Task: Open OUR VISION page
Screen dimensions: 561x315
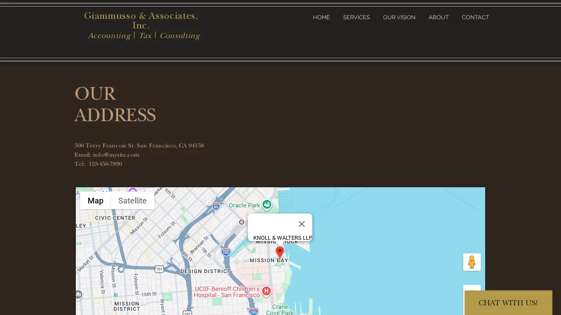Action: point(399,17)
